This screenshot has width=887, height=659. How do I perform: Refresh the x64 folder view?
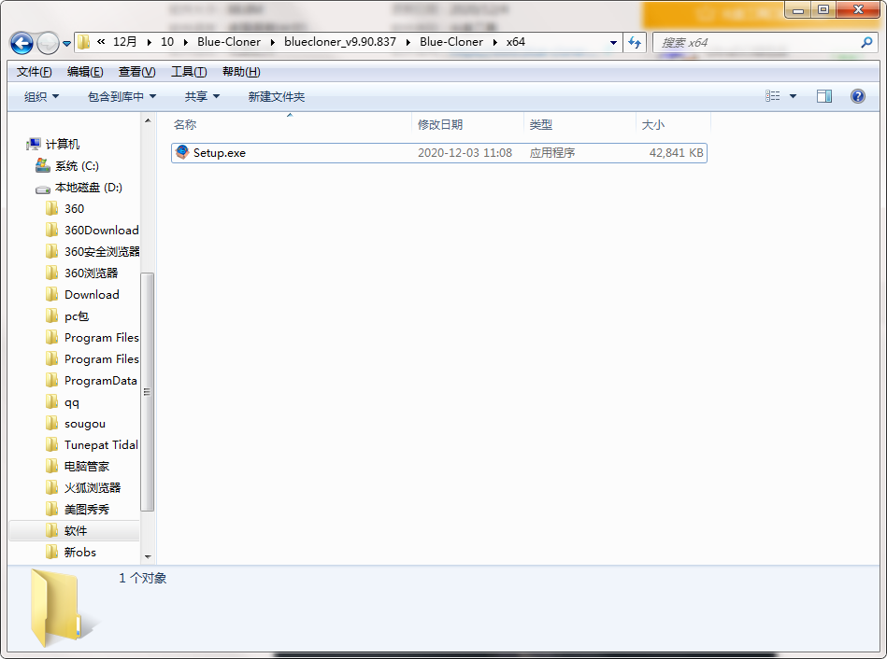point(635,42)
